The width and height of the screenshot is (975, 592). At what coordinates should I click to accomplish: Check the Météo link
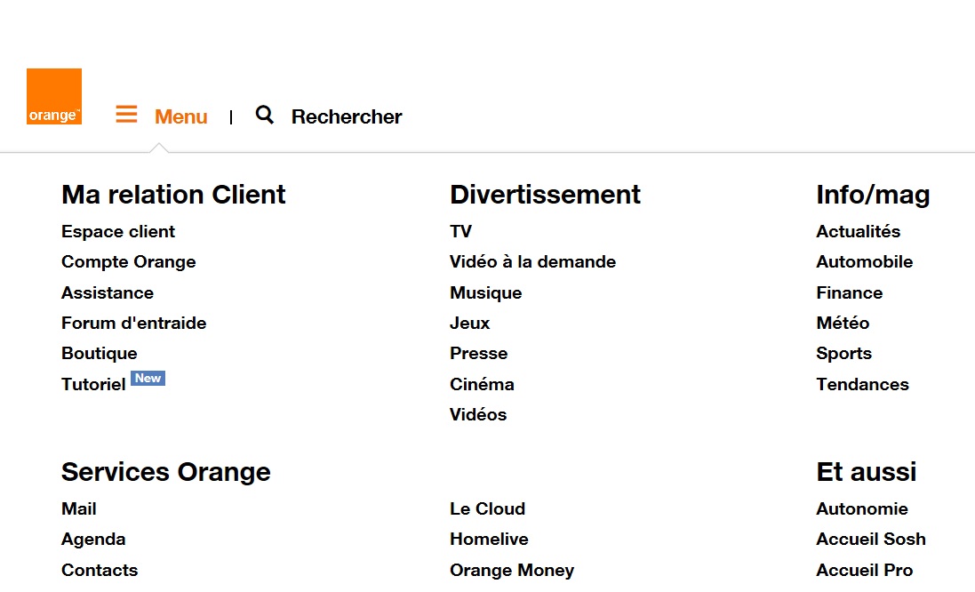point(843,323)
